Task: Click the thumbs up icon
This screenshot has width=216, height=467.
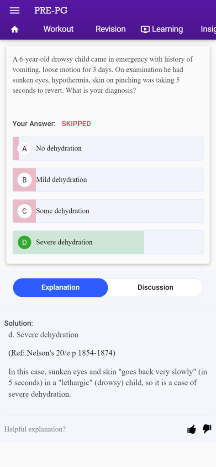Action: coord(191,429)
